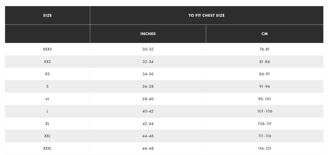The image size is (329, 155).
Task: Select the M size row label
Action: point(47,99)
